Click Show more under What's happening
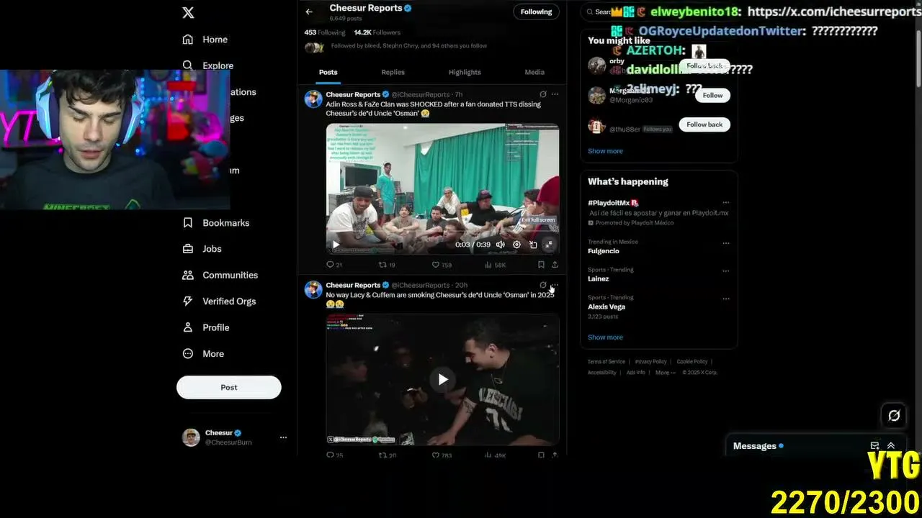 605,337
